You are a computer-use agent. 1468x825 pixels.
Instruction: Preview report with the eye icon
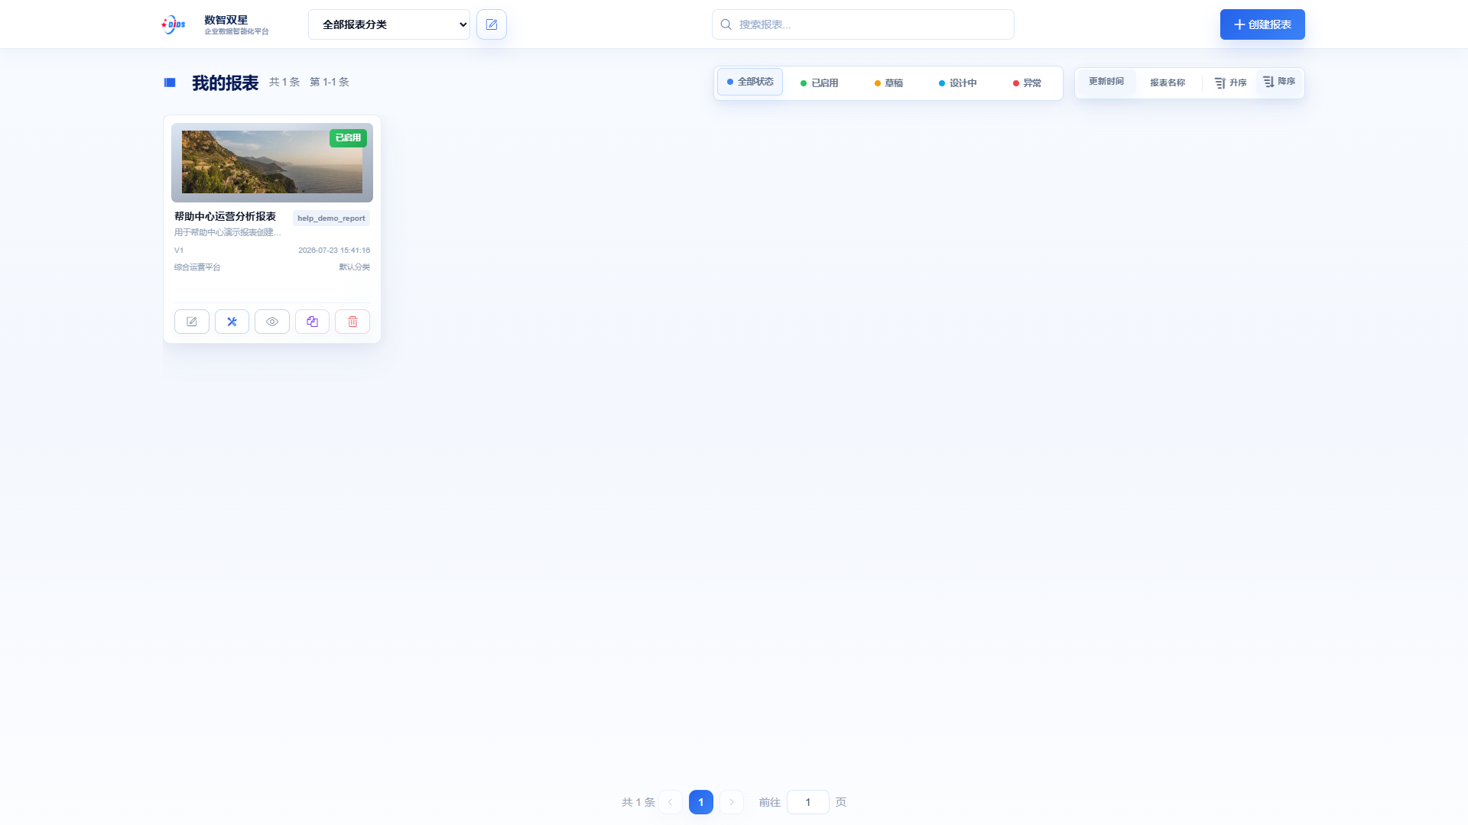point(272,322)
